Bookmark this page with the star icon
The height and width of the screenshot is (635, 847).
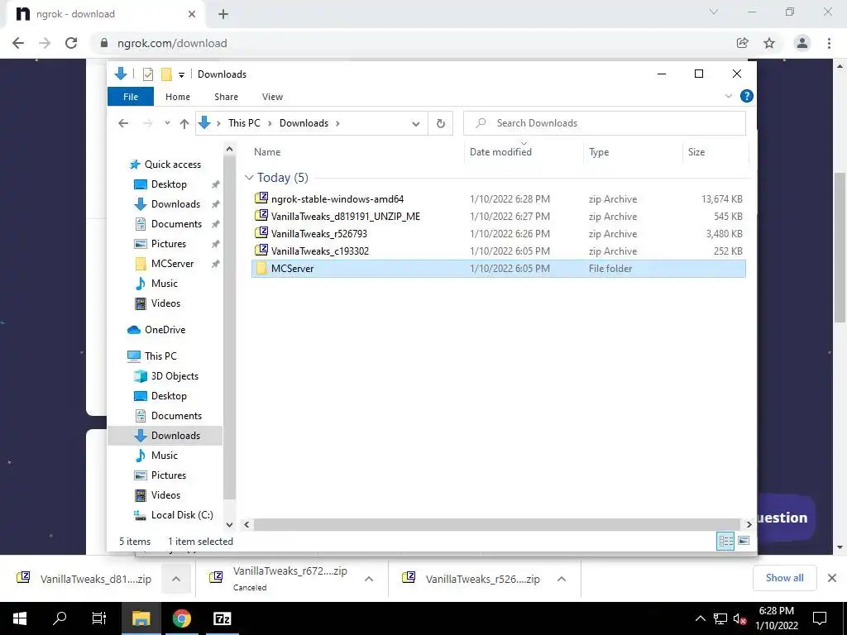pyautogui.click(x=769, y=43)
